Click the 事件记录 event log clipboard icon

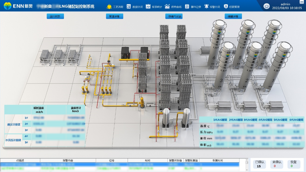tap(187, 7)
